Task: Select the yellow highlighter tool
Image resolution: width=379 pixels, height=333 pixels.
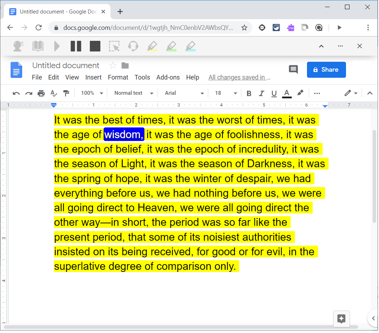Action: (x=152, y=46)
